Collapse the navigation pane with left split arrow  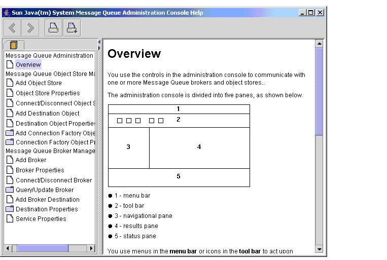point(99,42)
